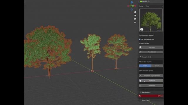The image size is (188, 105).
Task: Click the Add asset button
Action: (x=151, y=47)
